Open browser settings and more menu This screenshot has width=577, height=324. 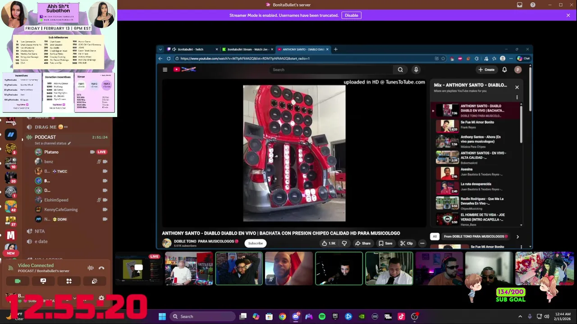pos(511,58)
